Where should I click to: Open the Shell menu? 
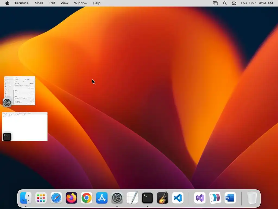click(x=39, y=3)
